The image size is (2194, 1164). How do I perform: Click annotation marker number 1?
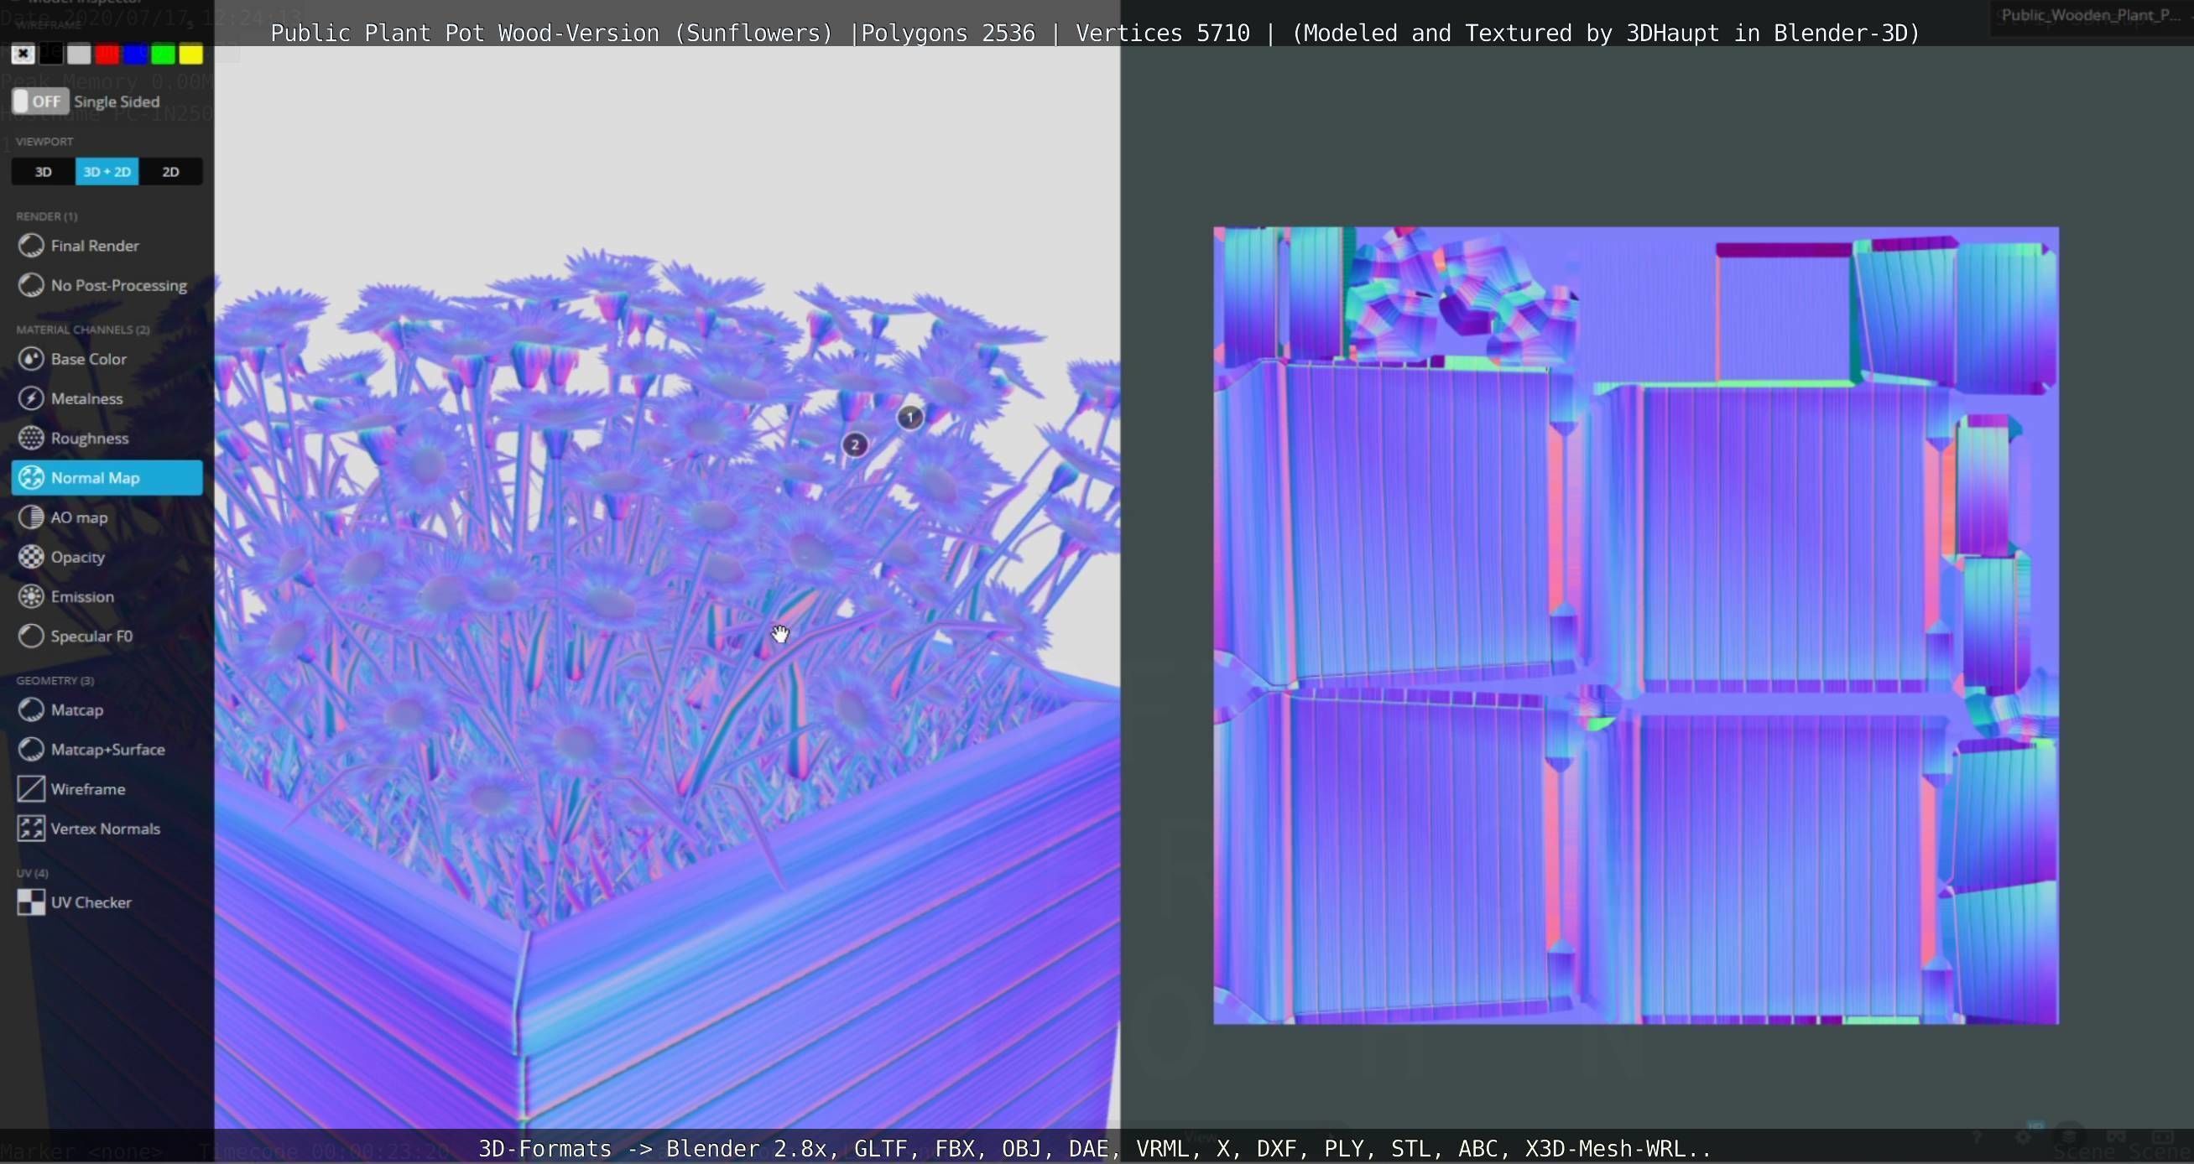pyautogui.click(x=909, y=418)
